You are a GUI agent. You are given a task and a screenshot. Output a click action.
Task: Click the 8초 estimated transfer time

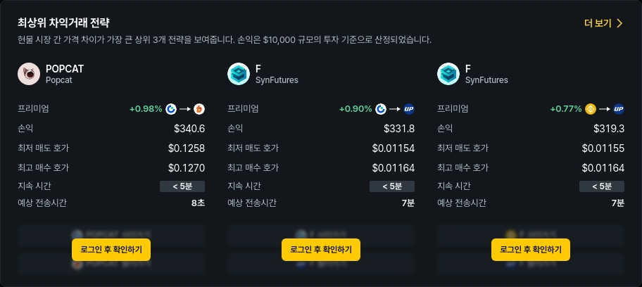pyautogui.click(x=197, y=203)
